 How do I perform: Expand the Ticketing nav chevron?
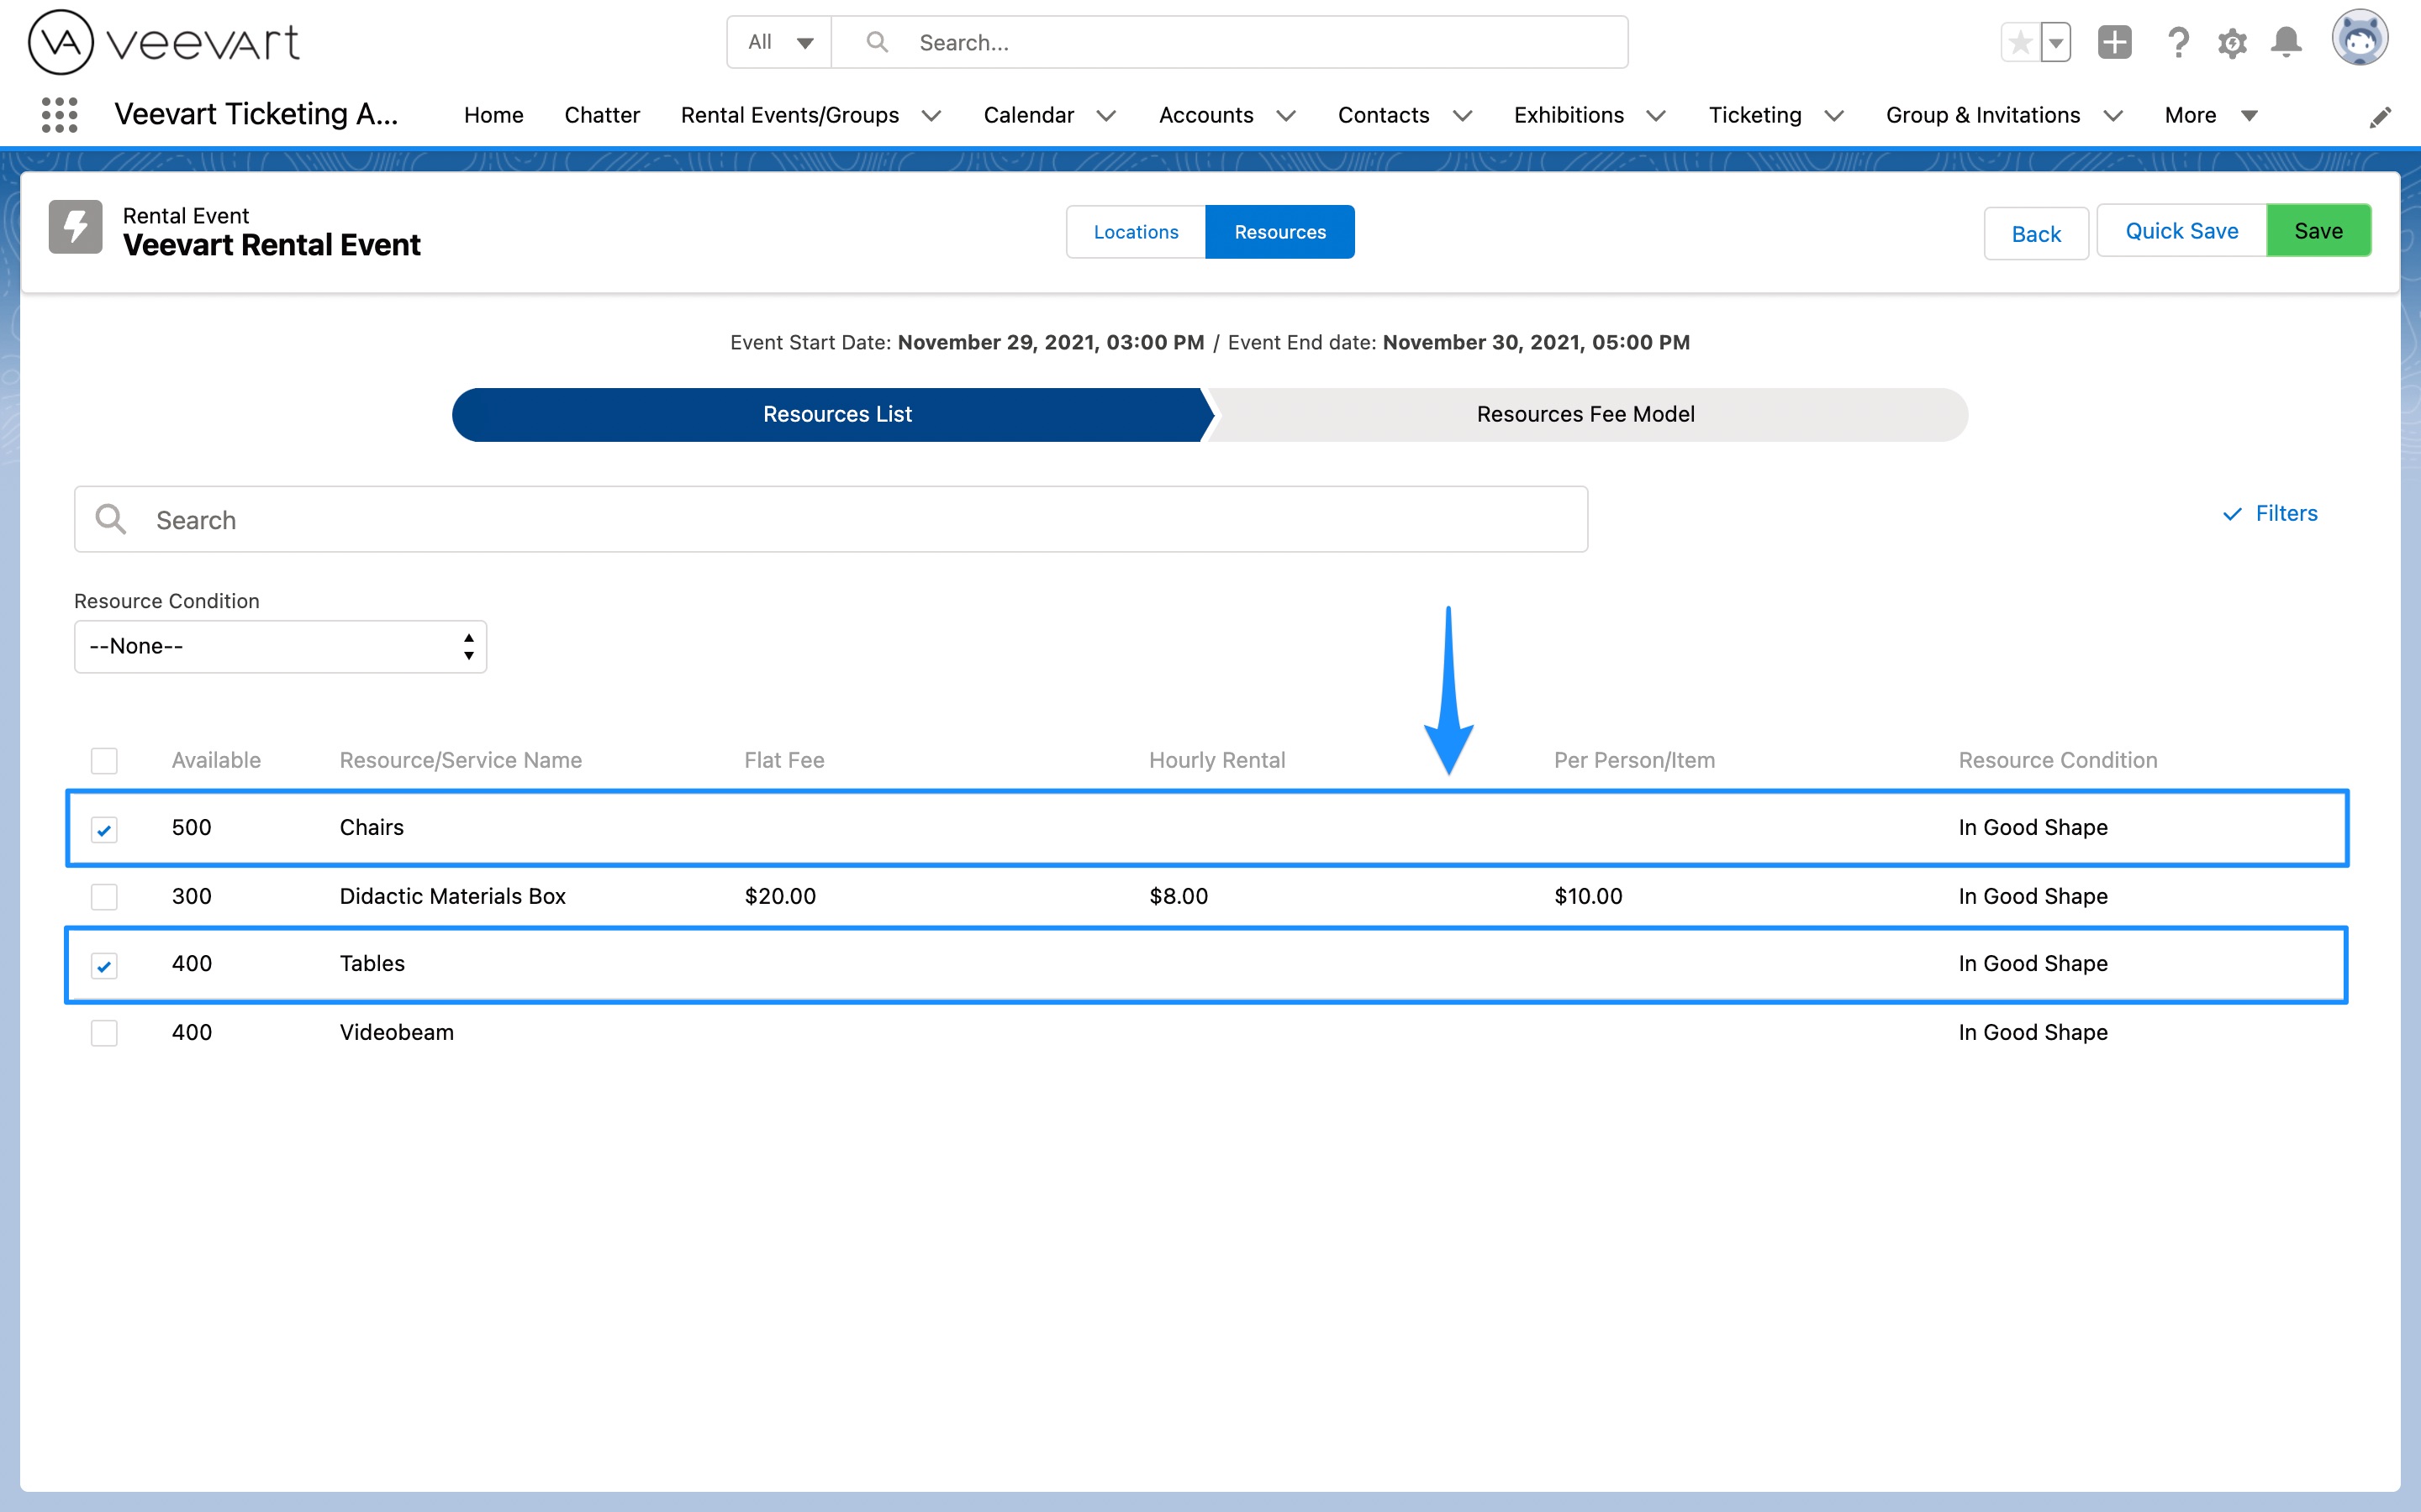tap(1833, 116)
